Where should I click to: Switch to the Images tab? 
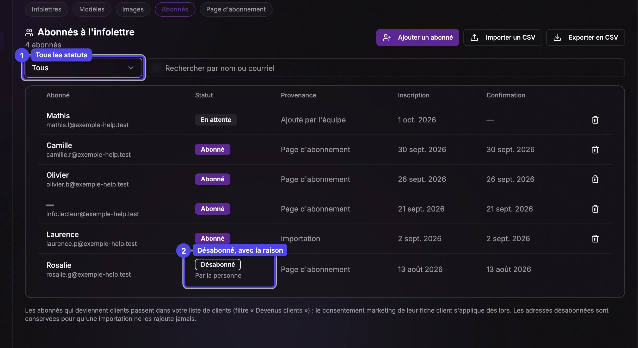point(133,9)
